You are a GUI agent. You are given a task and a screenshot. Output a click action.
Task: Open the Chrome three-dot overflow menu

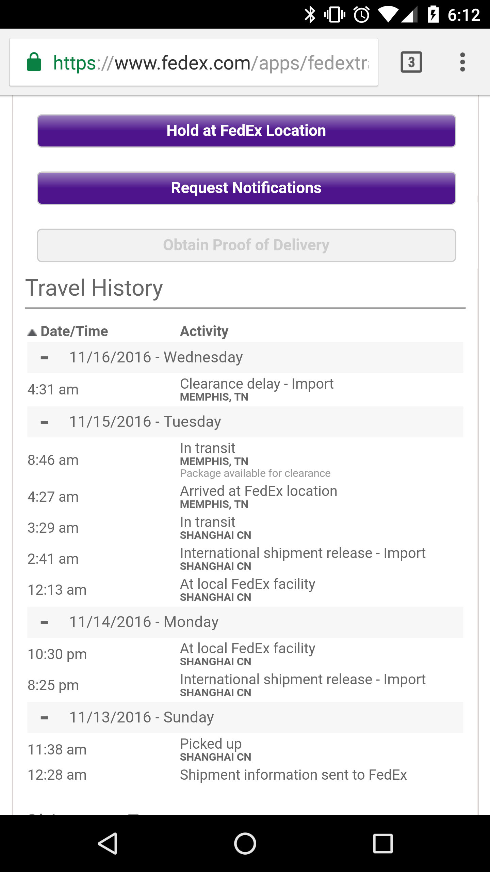coord(462,62)
